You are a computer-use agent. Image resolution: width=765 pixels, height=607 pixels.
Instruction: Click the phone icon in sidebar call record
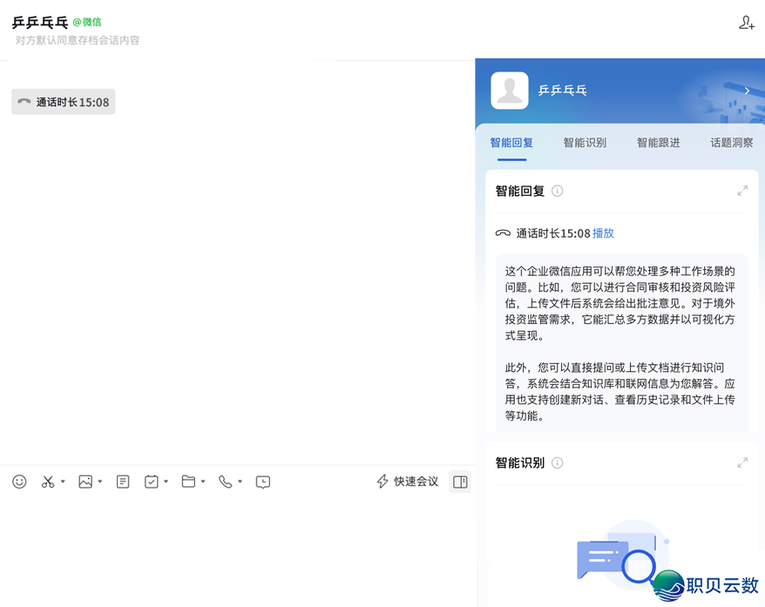pos(503,233)
